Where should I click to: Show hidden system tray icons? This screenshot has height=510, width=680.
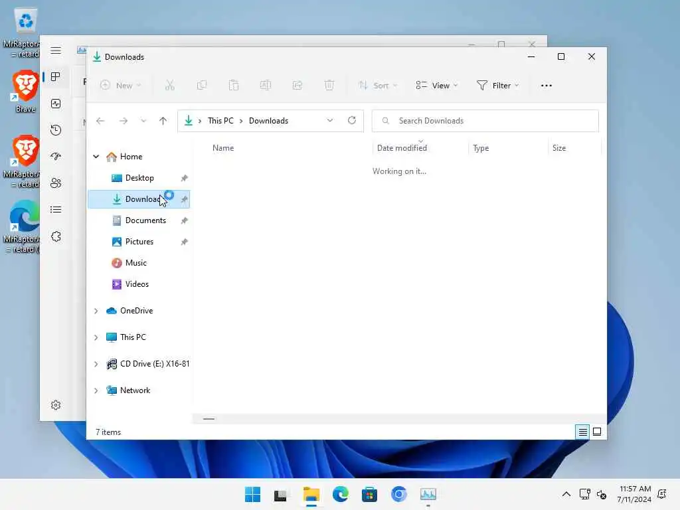point(566,494)
